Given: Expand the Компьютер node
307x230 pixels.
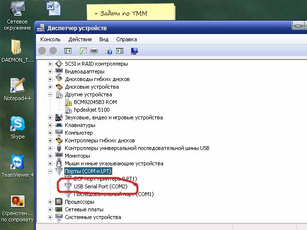Looking at the screenshot, I should pos(50,133).
